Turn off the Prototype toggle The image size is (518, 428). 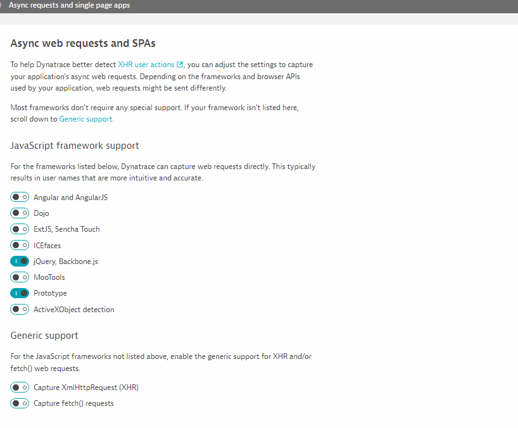pyautogui.click(x=20, y=293)
